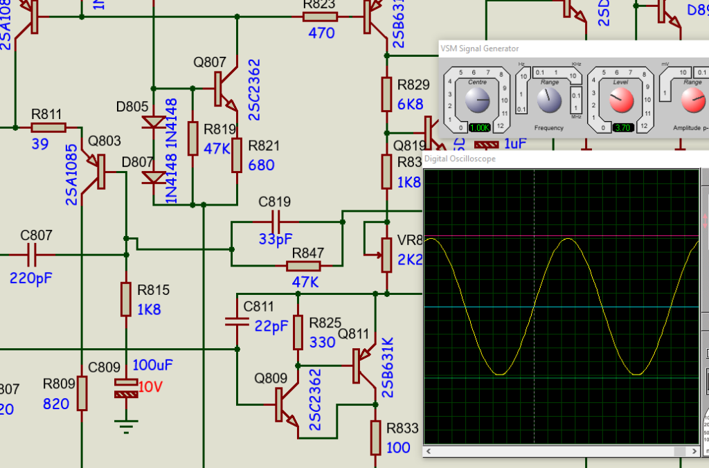Click the 3.70 level readout display

coord(621,128)
